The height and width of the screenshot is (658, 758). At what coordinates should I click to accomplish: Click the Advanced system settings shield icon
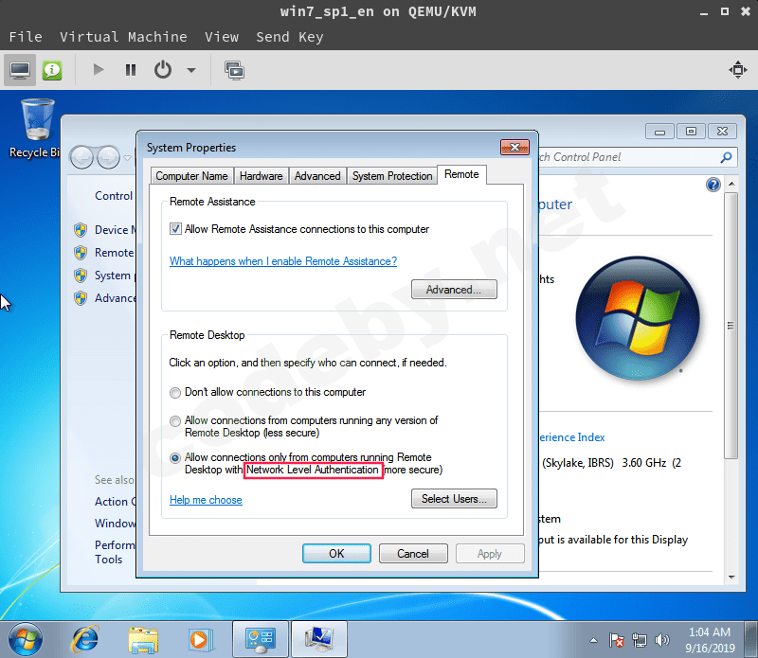click(81, 298)
